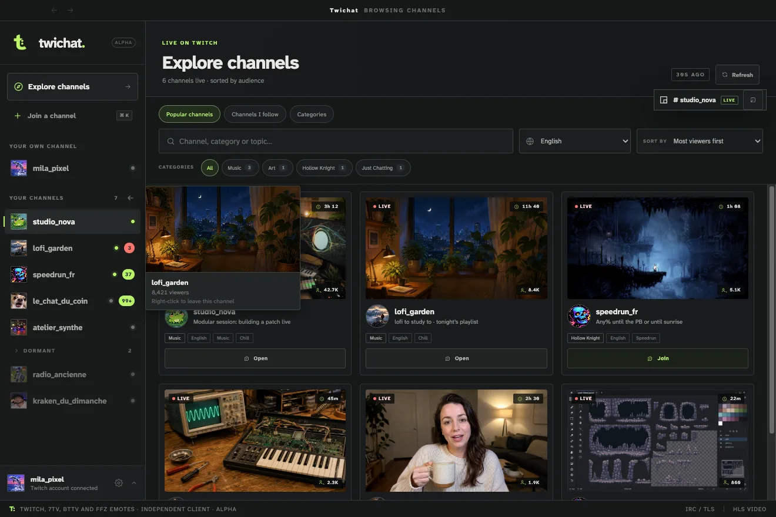
Task: Open Explore channels in the sidebar
Action: [x=72, y=87]
